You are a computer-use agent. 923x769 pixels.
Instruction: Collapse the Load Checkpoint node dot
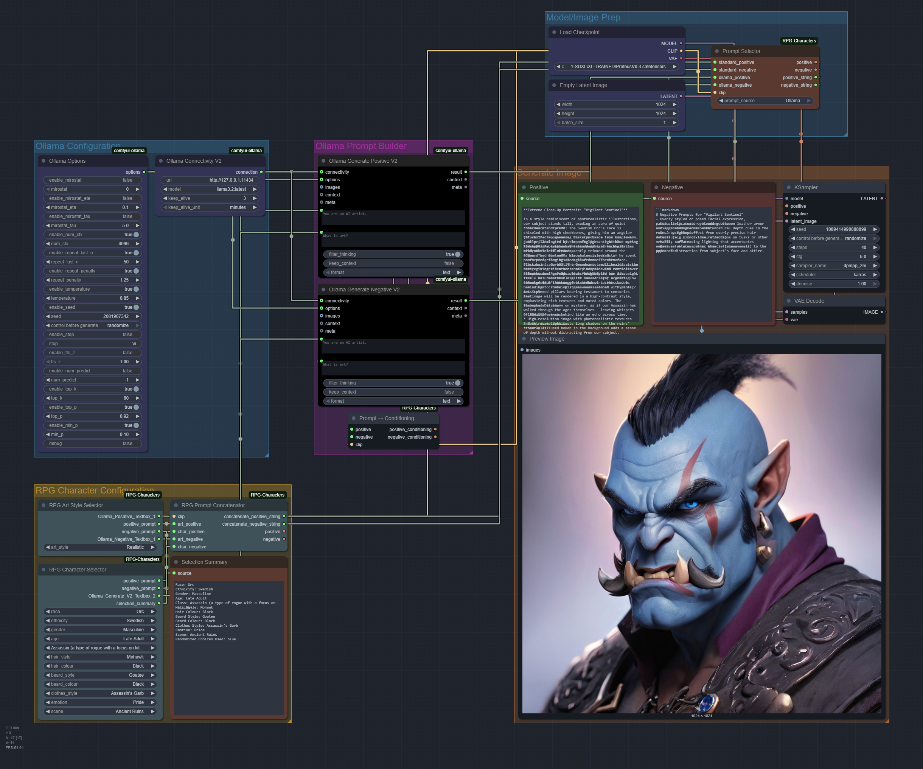pos(554,32)
